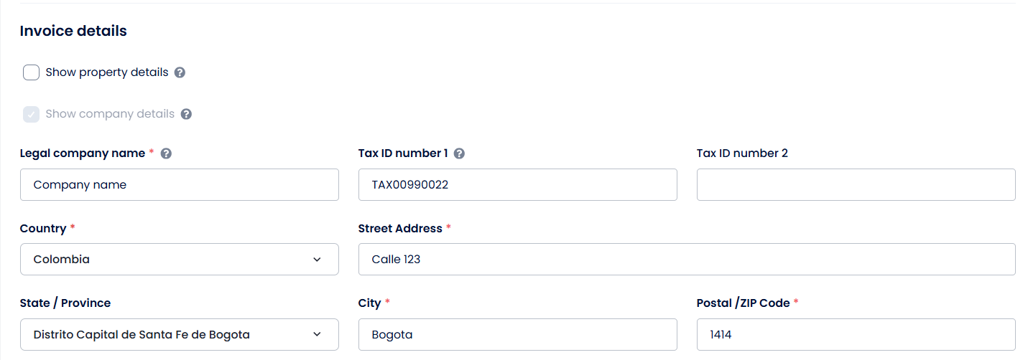Click the Invoice details heading
Viewport: 1028px width, 360px height.
73,31
